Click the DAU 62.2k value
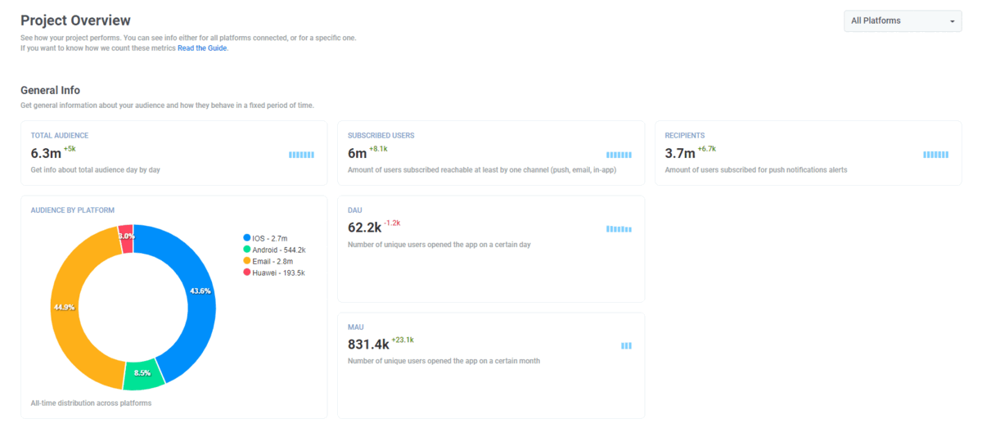The height and width of the screenshot is (437, 982). coord(364,228)
